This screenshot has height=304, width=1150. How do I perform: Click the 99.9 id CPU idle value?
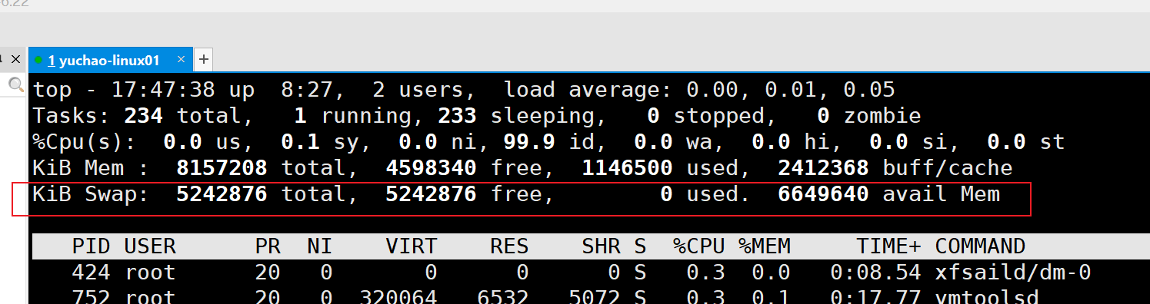529,142
